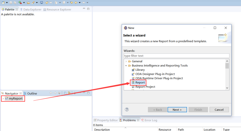Open the Search dropdown arrow
The height and width of the screenshot is (131, 241).
(x=37, y=2)
